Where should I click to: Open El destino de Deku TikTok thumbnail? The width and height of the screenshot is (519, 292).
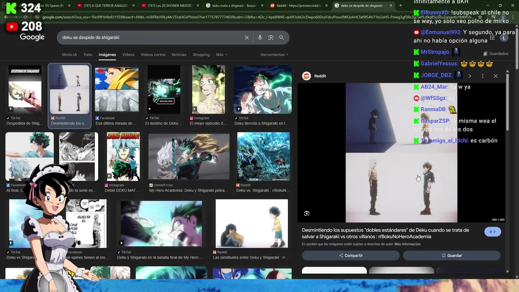point(164,89)
